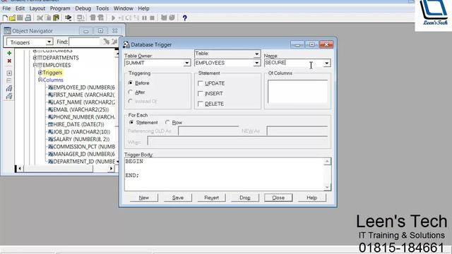Click inside the Trigger Body text area
Image resolution: width=452 pixels, height=254 pixels.
[x=225, y=174]
